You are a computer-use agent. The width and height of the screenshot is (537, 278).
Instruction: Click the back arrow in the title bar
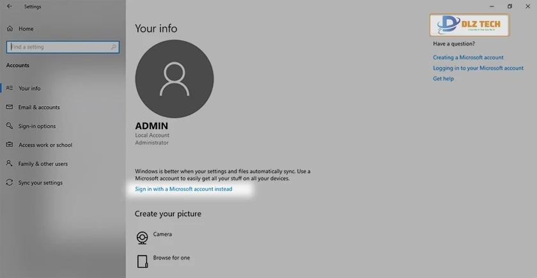pyautogui.click(x=9, y=6)
